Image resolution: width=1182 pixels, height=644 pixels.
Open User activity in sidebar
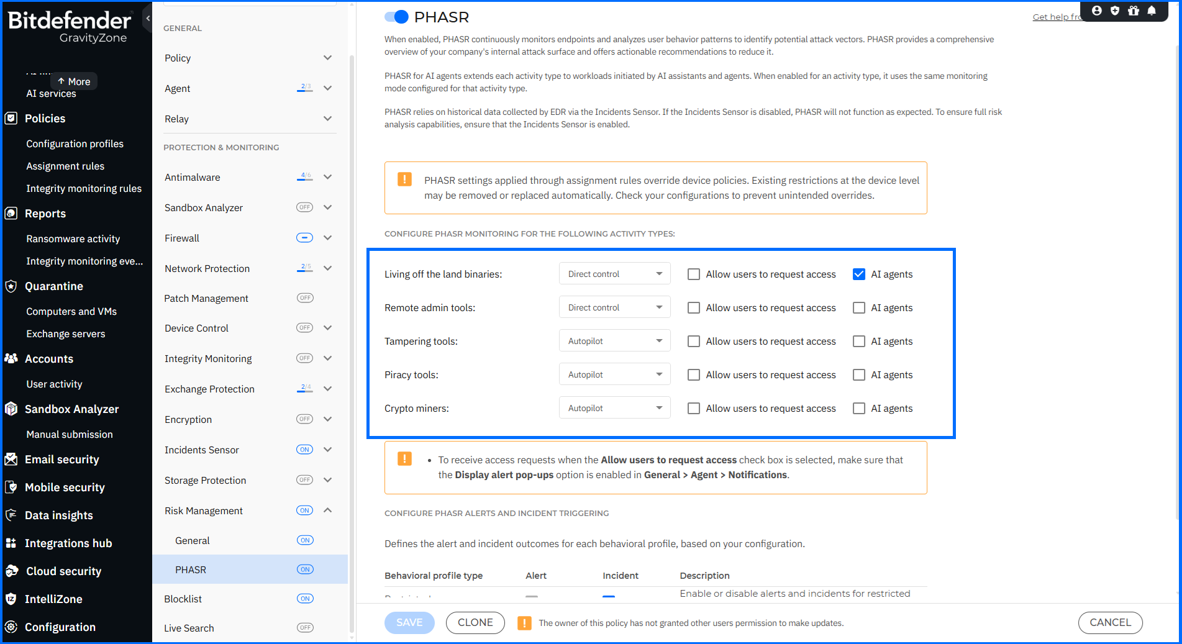click(54, 384)
